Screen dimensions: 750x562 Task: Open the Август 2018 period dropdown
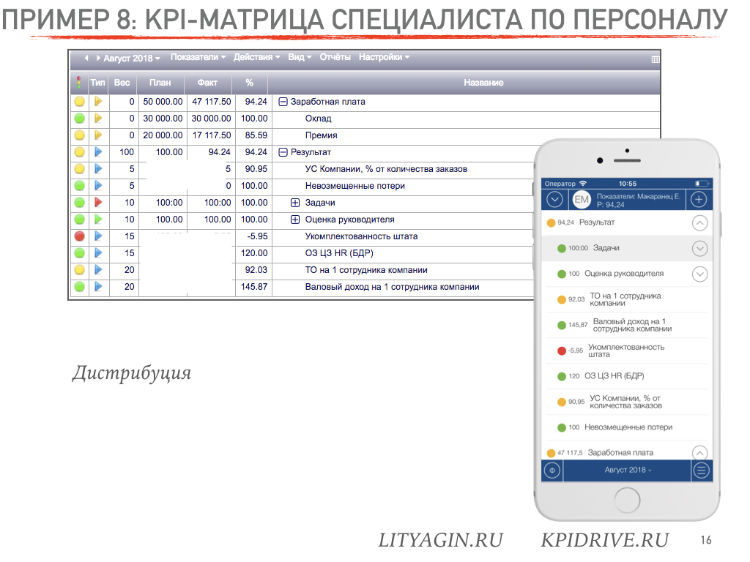tap(132, 58)
